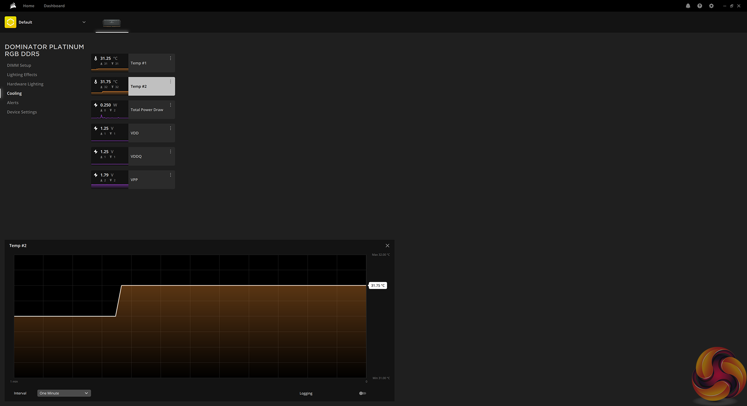Open Device Settings section
747x406 pixels.
(x=22, y=112)
